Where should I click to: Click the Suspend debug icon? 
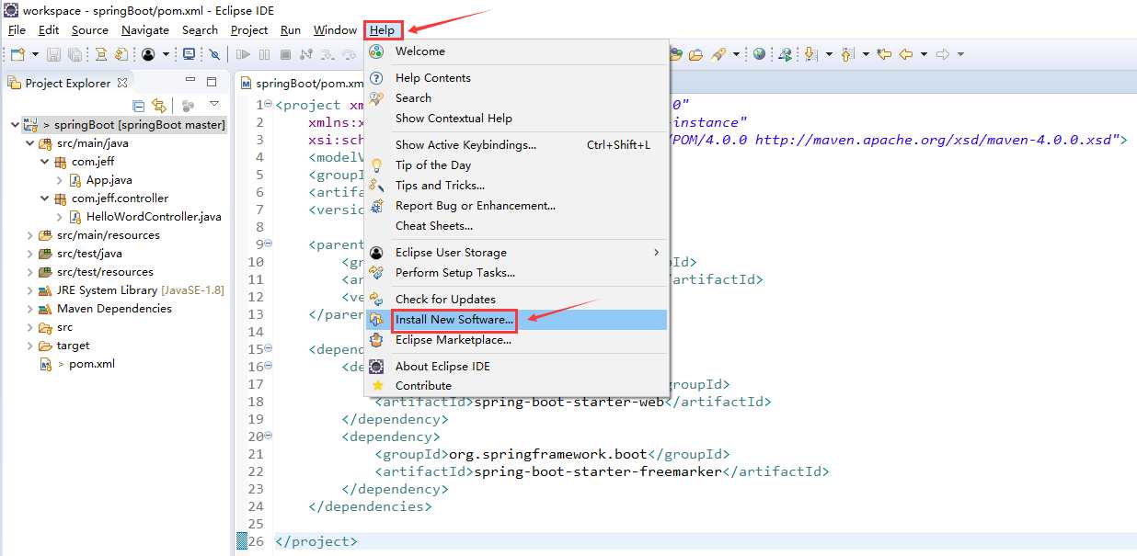point(264,55)
